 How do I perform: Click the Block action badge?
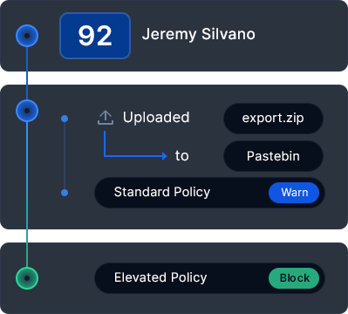coord(294,278)
